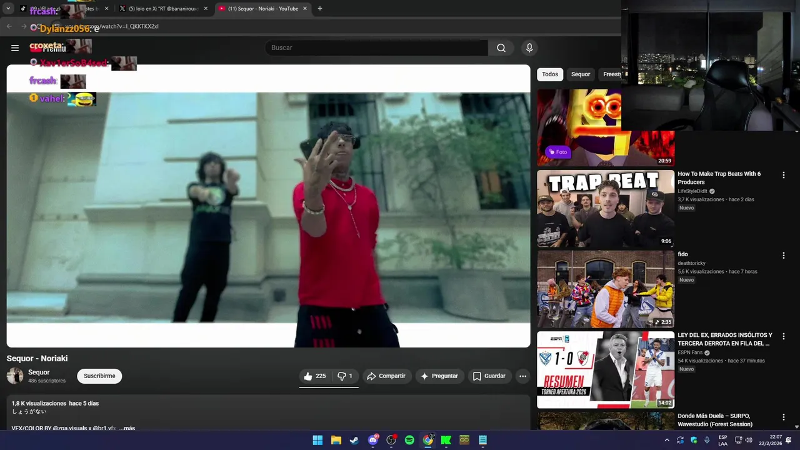This screenshot has height=450, width=800.
Task: Close the lolo en X tab
Action: (x=206, y=9)
